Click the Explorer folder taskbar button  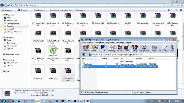38,101
